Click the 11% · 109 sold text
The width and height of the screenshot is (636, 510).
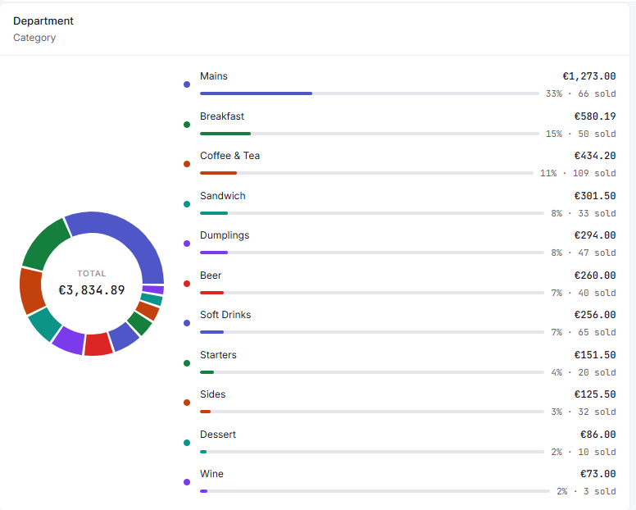[578, 173]
